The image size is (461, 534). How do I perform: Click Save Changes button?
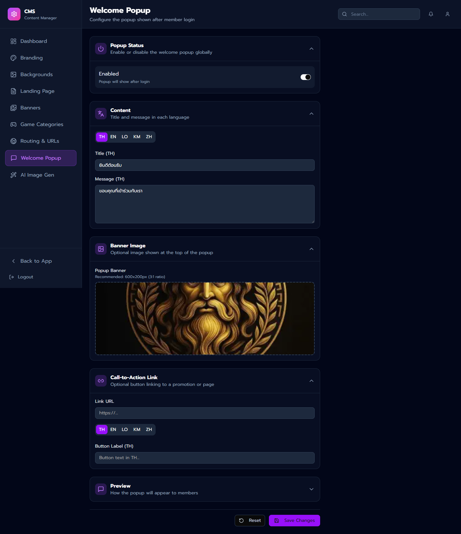295,521
